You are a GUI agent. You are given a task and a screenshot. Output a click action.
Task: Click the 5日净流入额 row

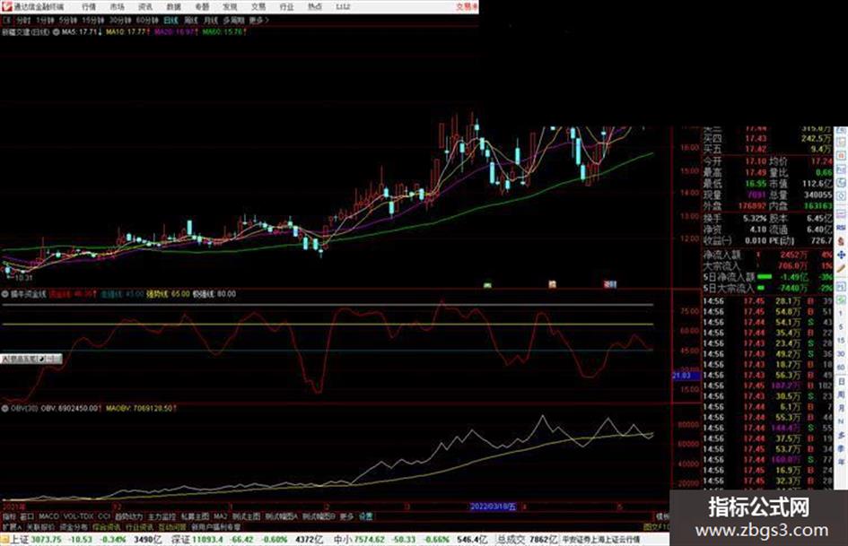click(x=767, y=277)
